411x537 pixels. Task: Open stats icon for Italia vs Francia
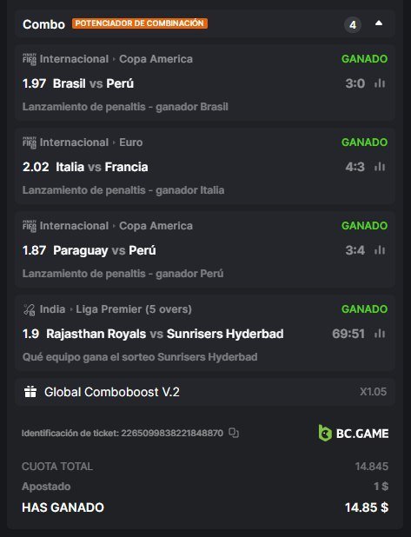pos(380,167)
